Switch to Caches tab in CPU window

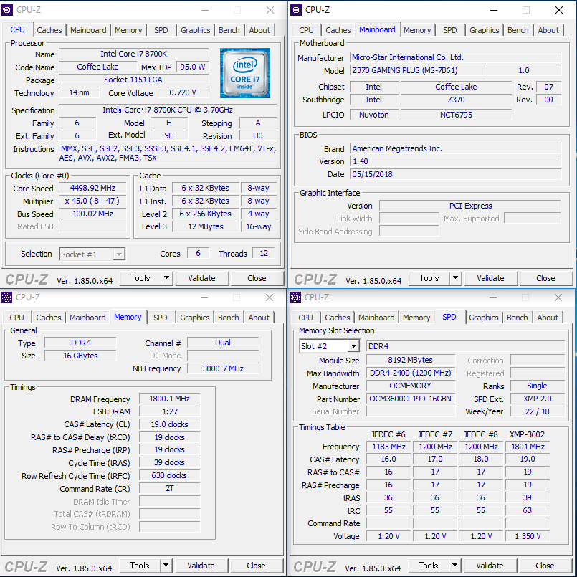coord(49,30)
